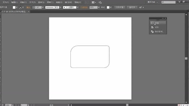The width and height of the screenshot is (189, 106).
Task: Minimize the Illustrator window
Action: tap(179, 2)
